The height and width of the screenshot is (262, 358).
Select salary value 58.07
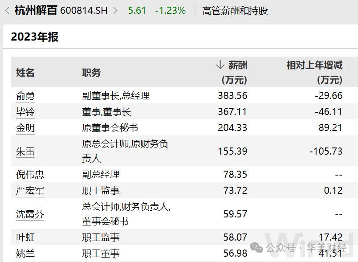(x=235, y=237)
